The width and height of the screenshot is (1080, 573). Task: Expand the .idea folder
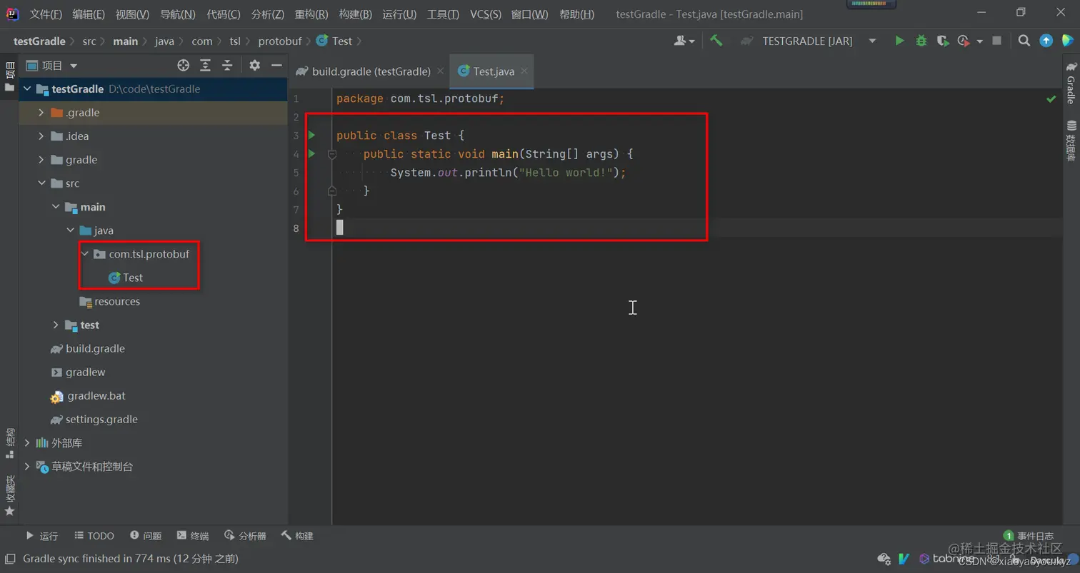coord(41,136)
